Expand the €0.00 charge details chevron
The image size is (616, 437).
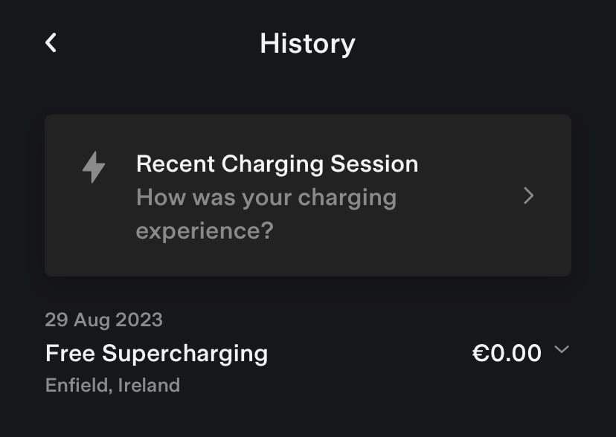[x=562, y=349]
